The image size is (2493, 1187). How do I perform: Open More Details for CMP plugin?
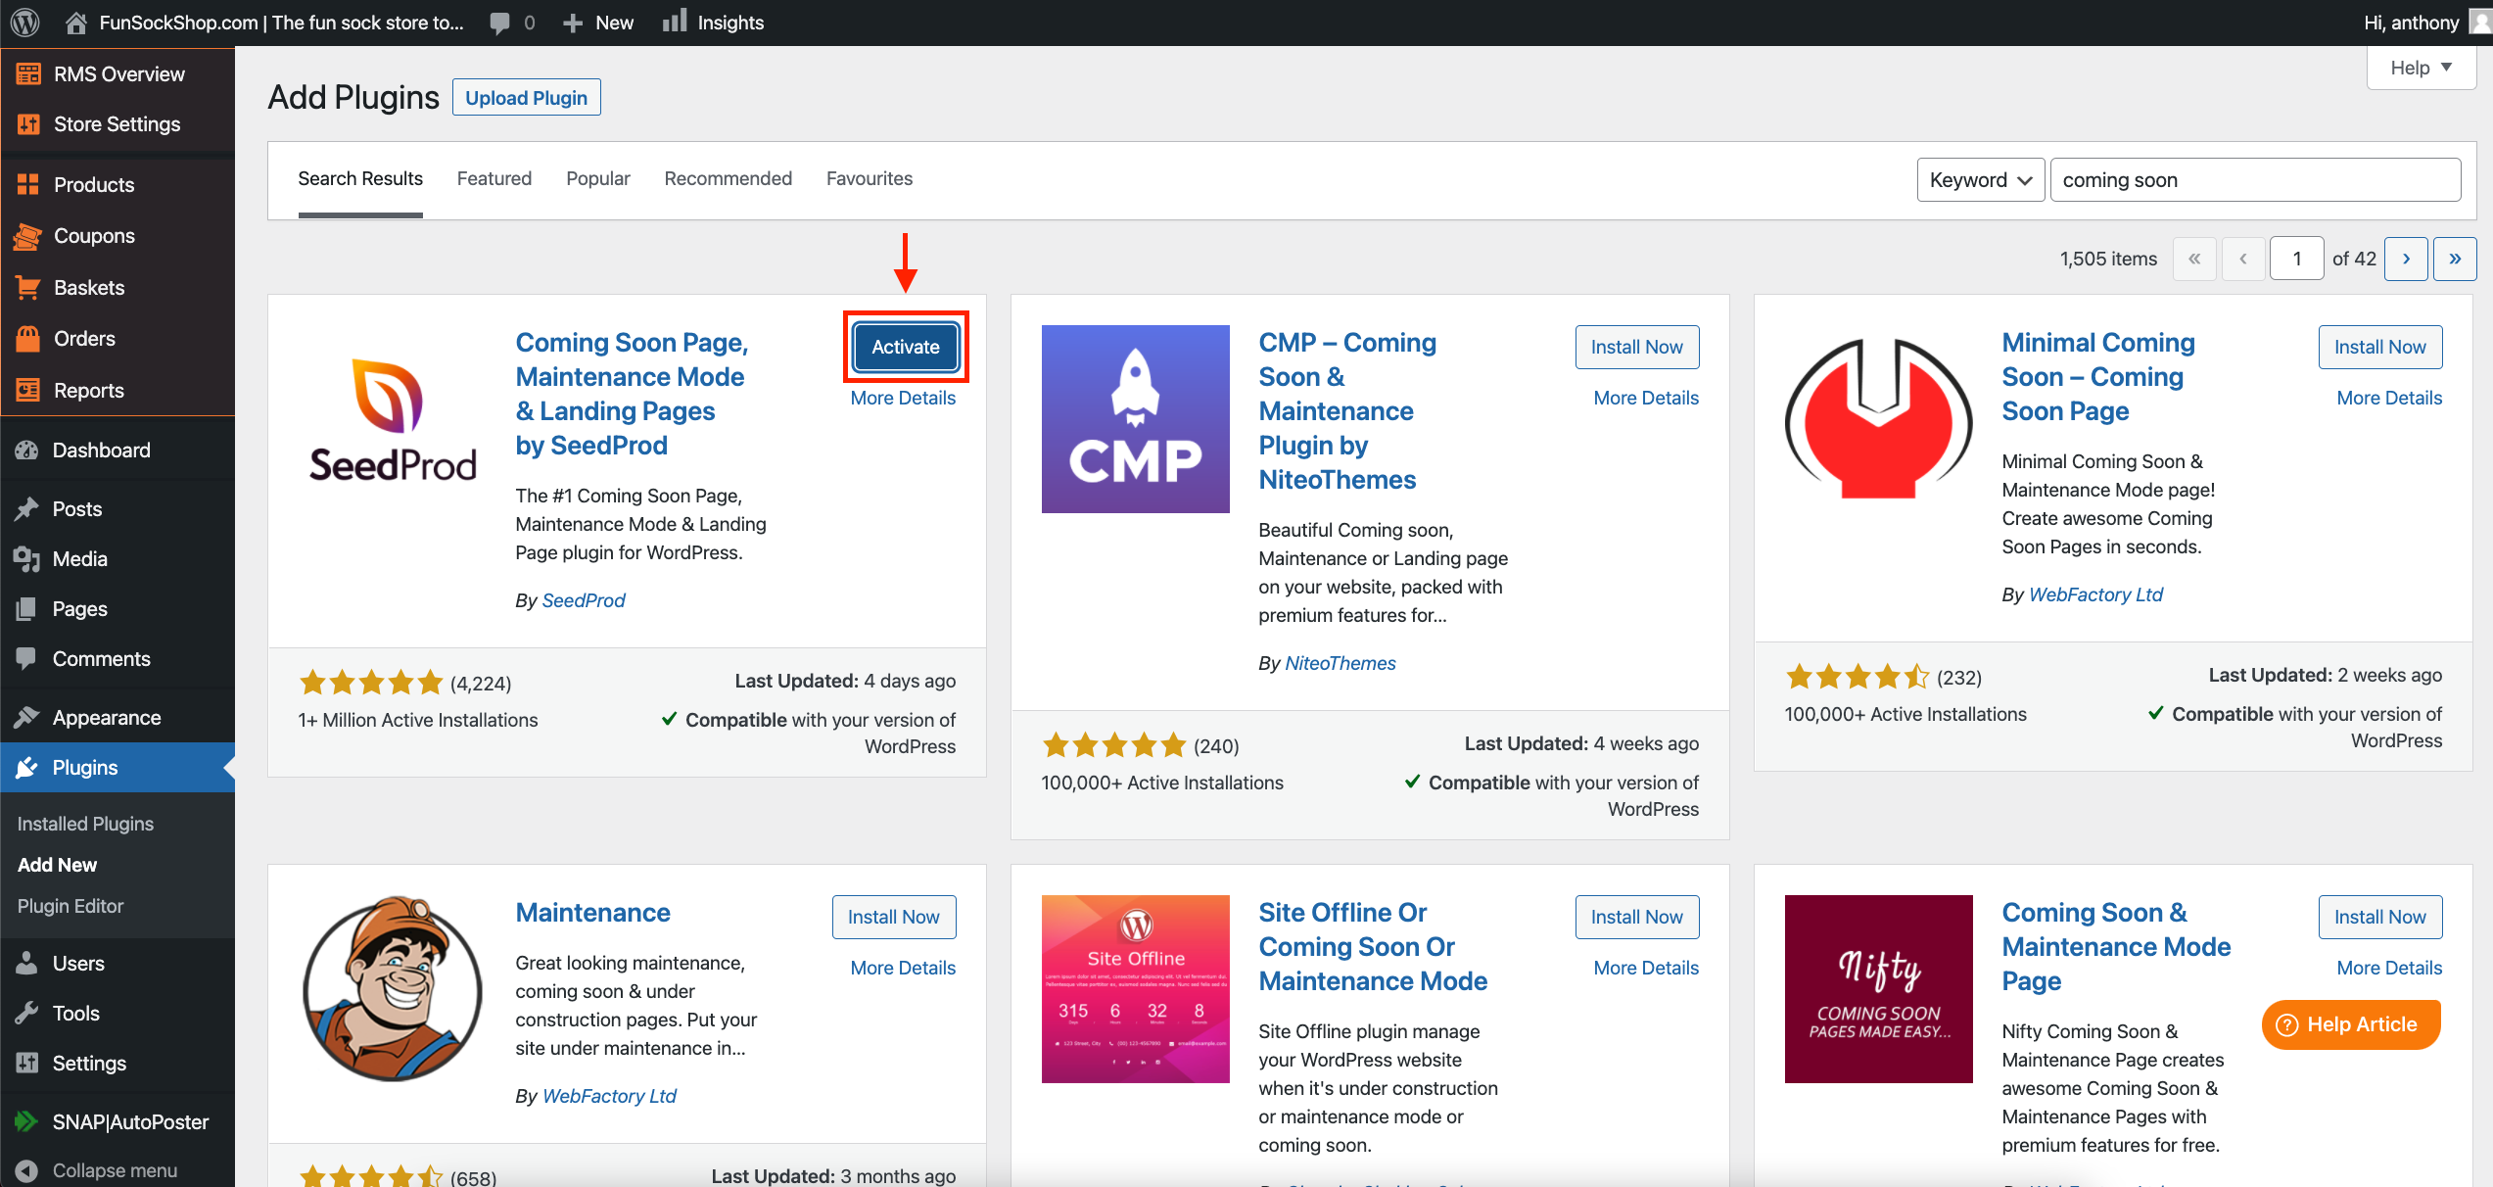pyautogui.click(x=1645, y=398)
